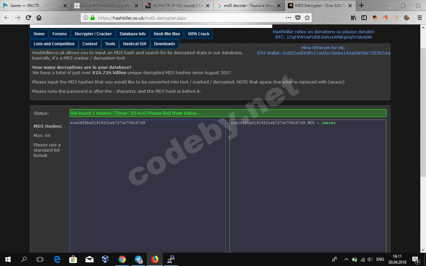Open Task View on the taskbar
This screenshot has width=426, height=266.
40,259
